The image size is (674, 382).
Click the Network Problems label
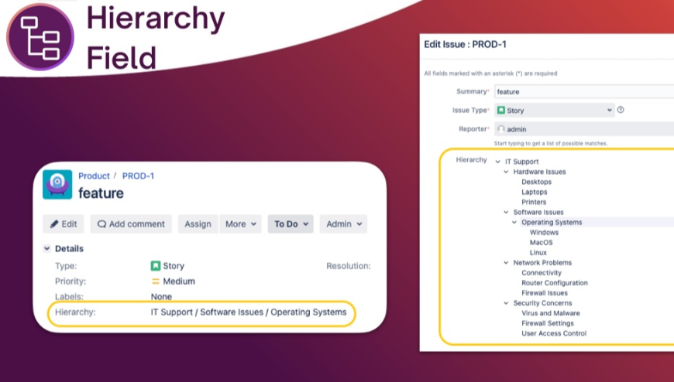point(542,263)
